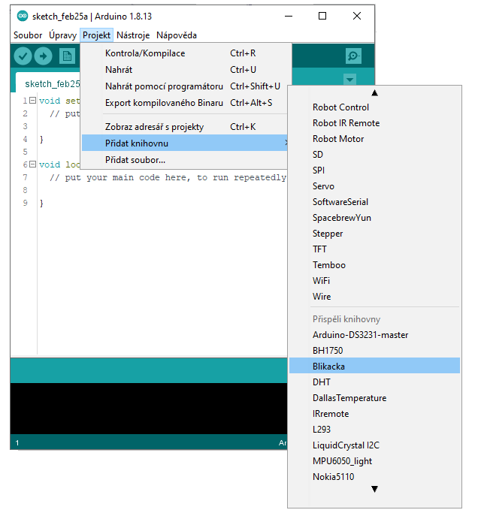Close the Arduino window
The width and height of the screenshot is (478, 516).
357,16
